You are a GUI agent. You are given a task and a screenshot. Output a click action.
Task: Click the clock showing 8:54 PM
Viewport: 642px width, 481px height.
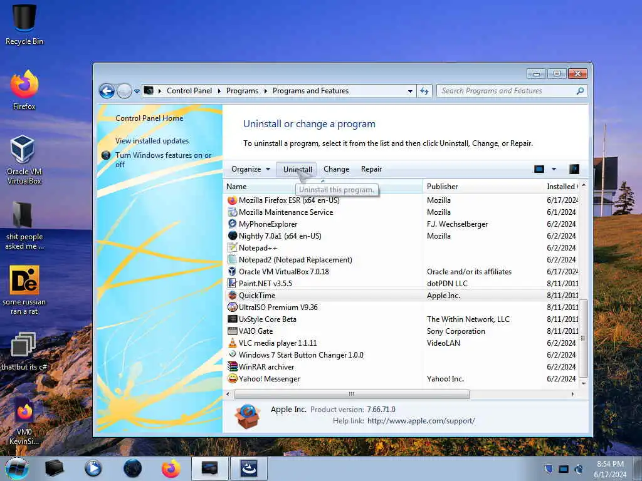[610, 464]
